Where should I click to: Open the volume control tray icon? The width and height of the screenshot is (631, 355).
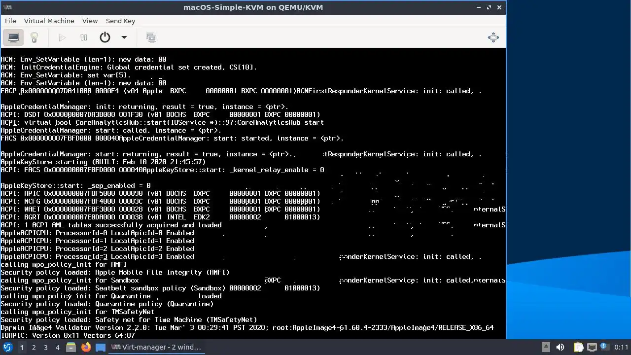click(x=560, y=347)
